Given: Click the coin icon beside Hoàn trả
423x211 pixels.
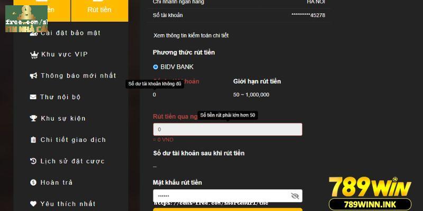Looking at the screenshot, I should (x=33, y=183).
